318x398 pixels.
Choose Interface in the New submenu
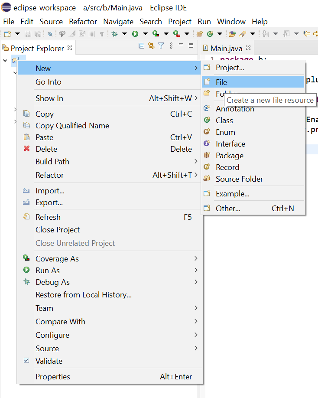point(253,144)
